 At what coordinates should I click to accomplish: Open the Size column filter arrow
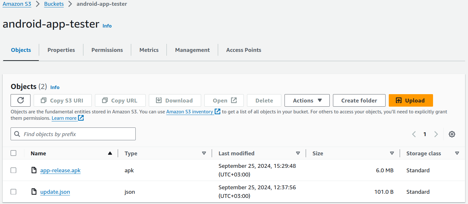click(392, 153)
